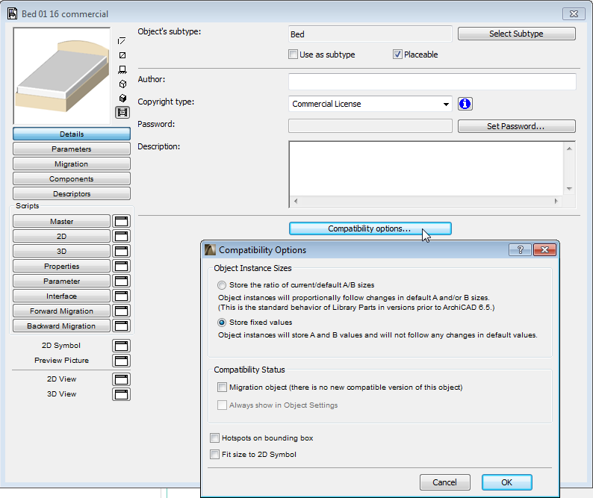Open Properties script window icon

pos(122,267)
